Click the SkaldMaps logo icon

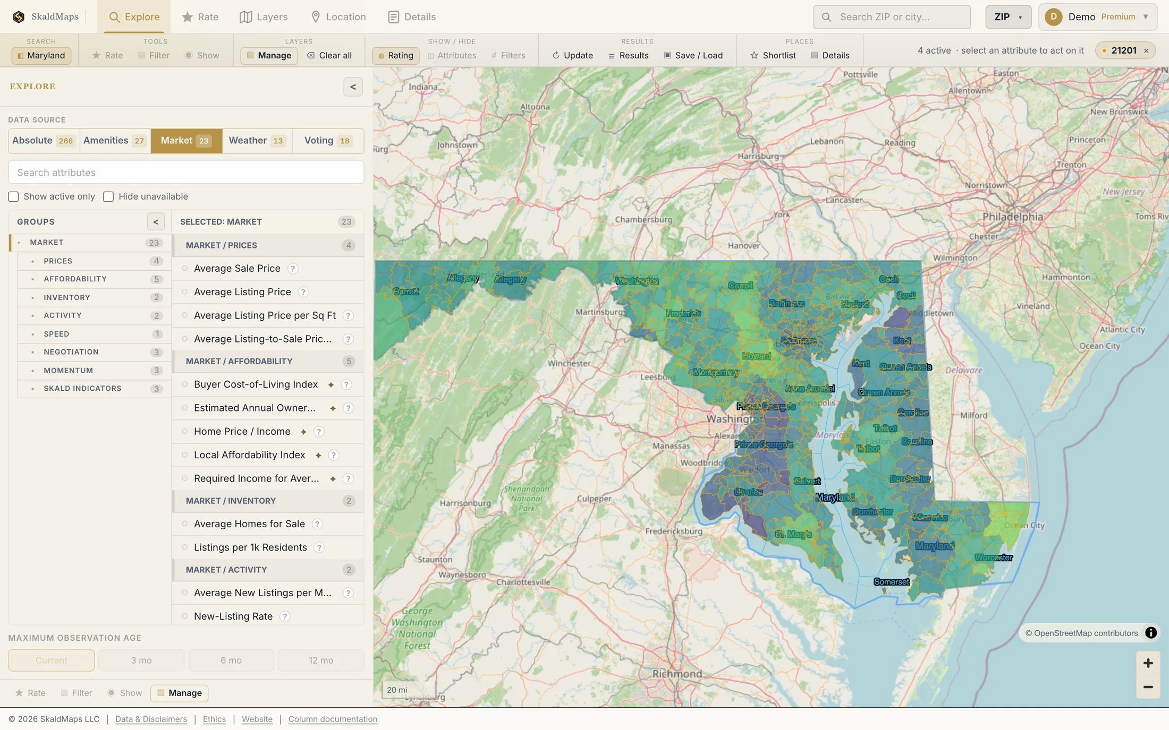point(19,17)
